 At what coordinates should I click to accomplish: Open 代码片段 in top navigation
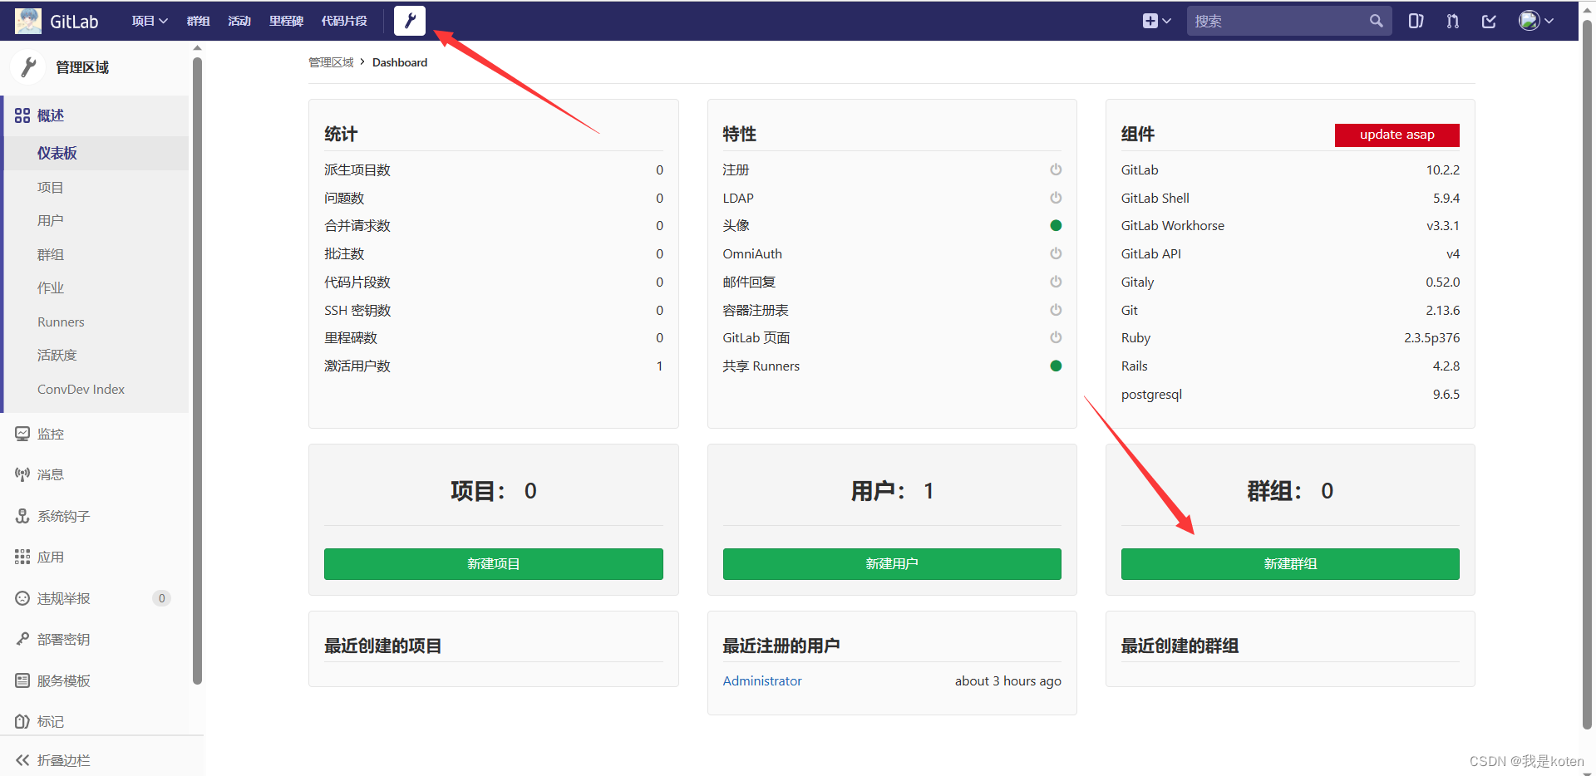(344, 21)
